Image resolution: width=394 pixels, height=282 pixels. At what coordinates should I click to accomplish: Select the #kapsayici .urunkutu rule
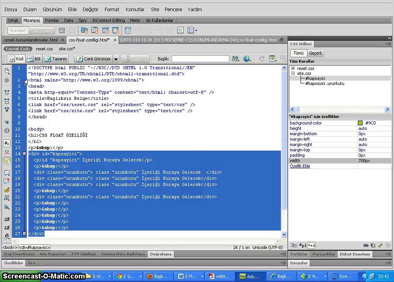[x=325, y=83]
